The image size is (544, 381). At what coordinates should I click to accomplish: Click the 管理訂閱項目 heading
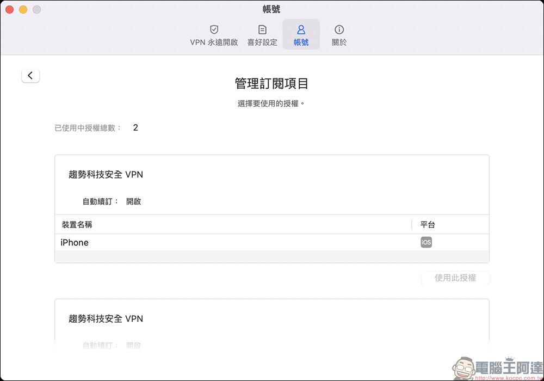point(271,84)
